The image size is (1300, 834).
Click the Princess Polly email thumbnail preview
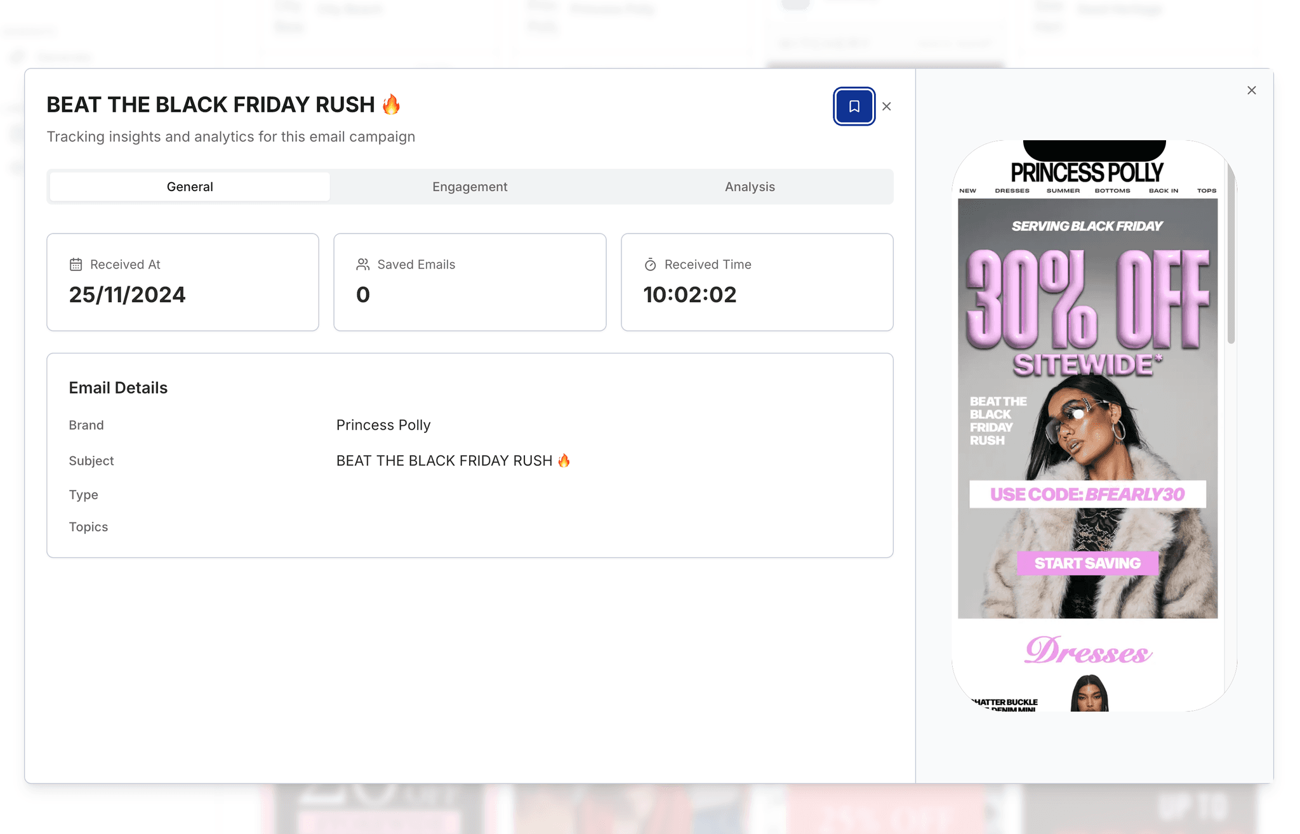1088,425
